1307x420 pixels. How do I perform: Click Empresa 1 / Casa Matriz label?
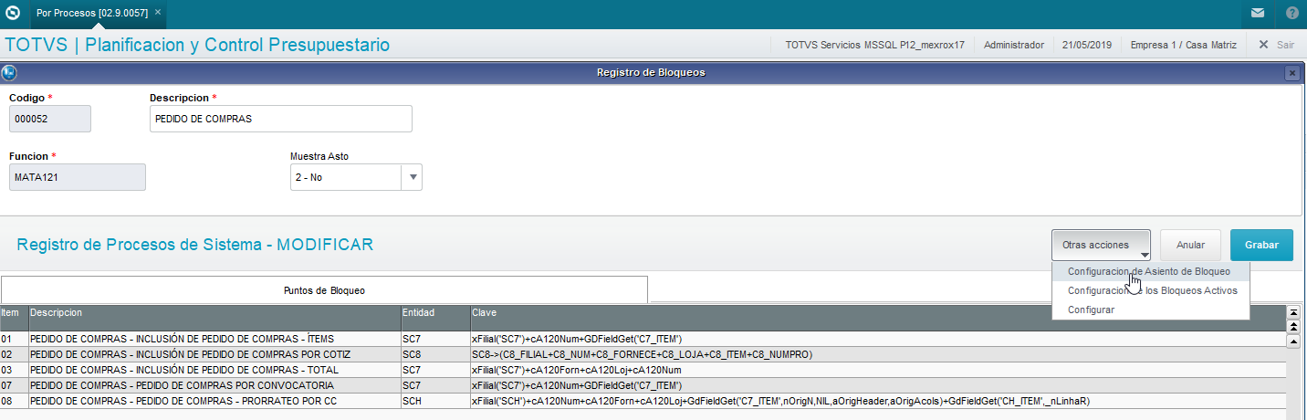tap(1182, 44)
